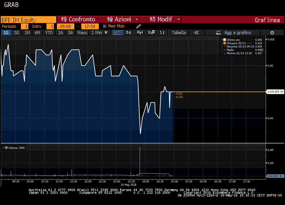Image resolution: width=285 pixels, height=205 pixels.
Task: Click the 2000 BFE IM volume tag
Action: point(275,176)
